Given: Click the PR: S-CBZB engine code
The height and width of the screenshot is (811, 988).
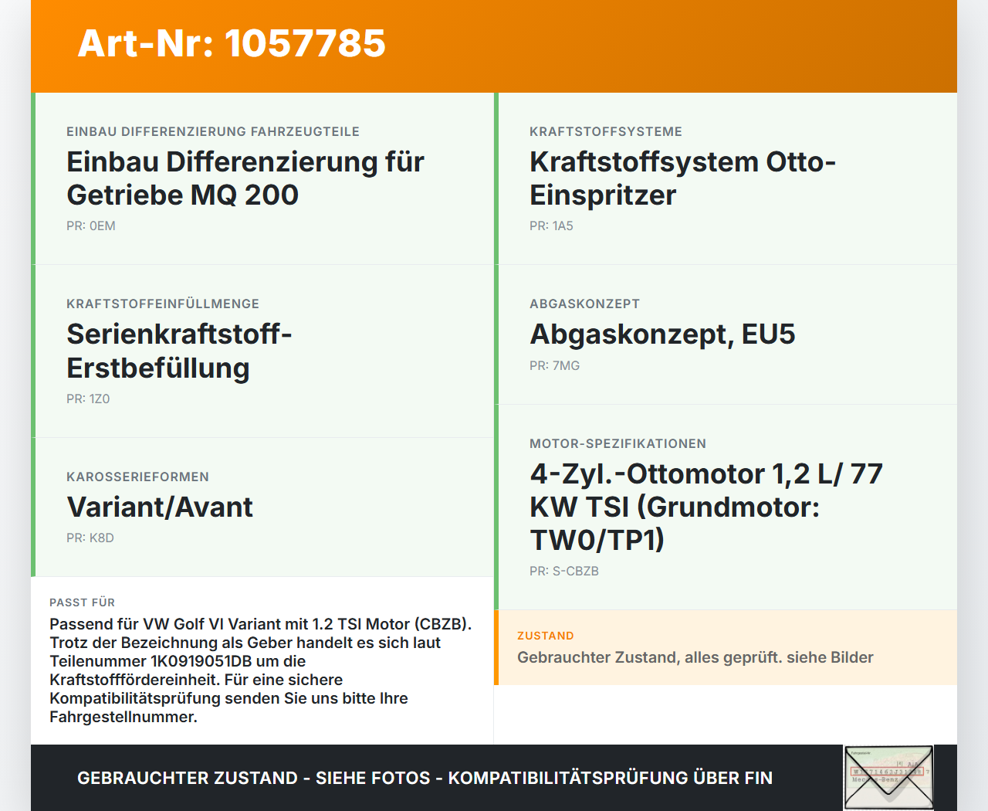Looking at the screenshot, I should (564, 572).
